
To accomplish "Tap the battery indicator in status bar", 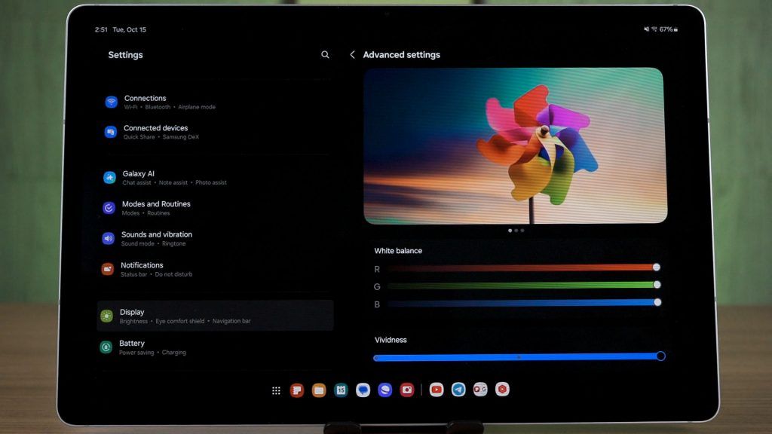I will tap(669, 29).
